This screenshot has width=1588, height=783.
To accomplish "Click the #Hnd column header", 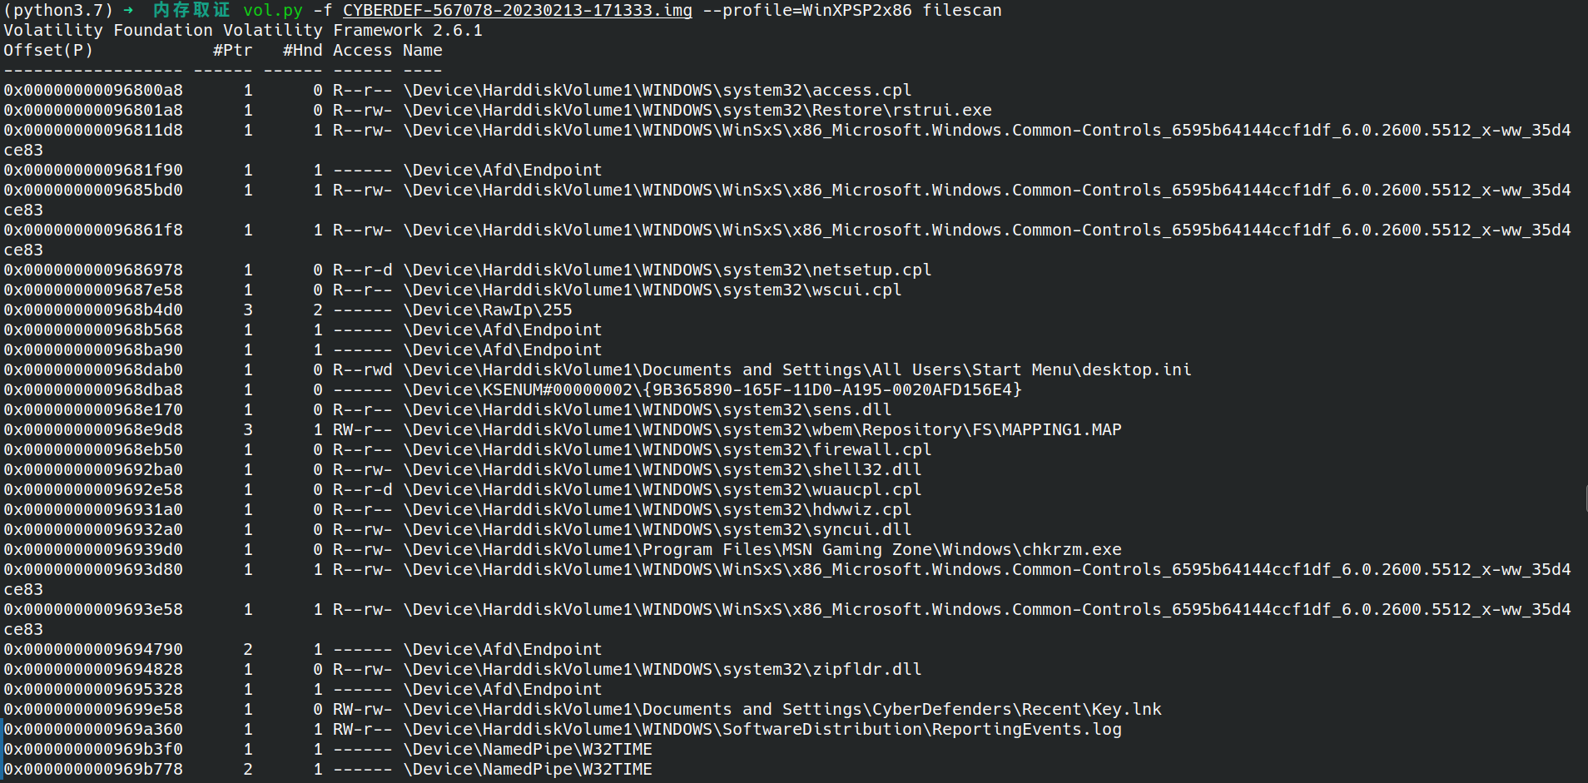I will [x=302, y=51].
